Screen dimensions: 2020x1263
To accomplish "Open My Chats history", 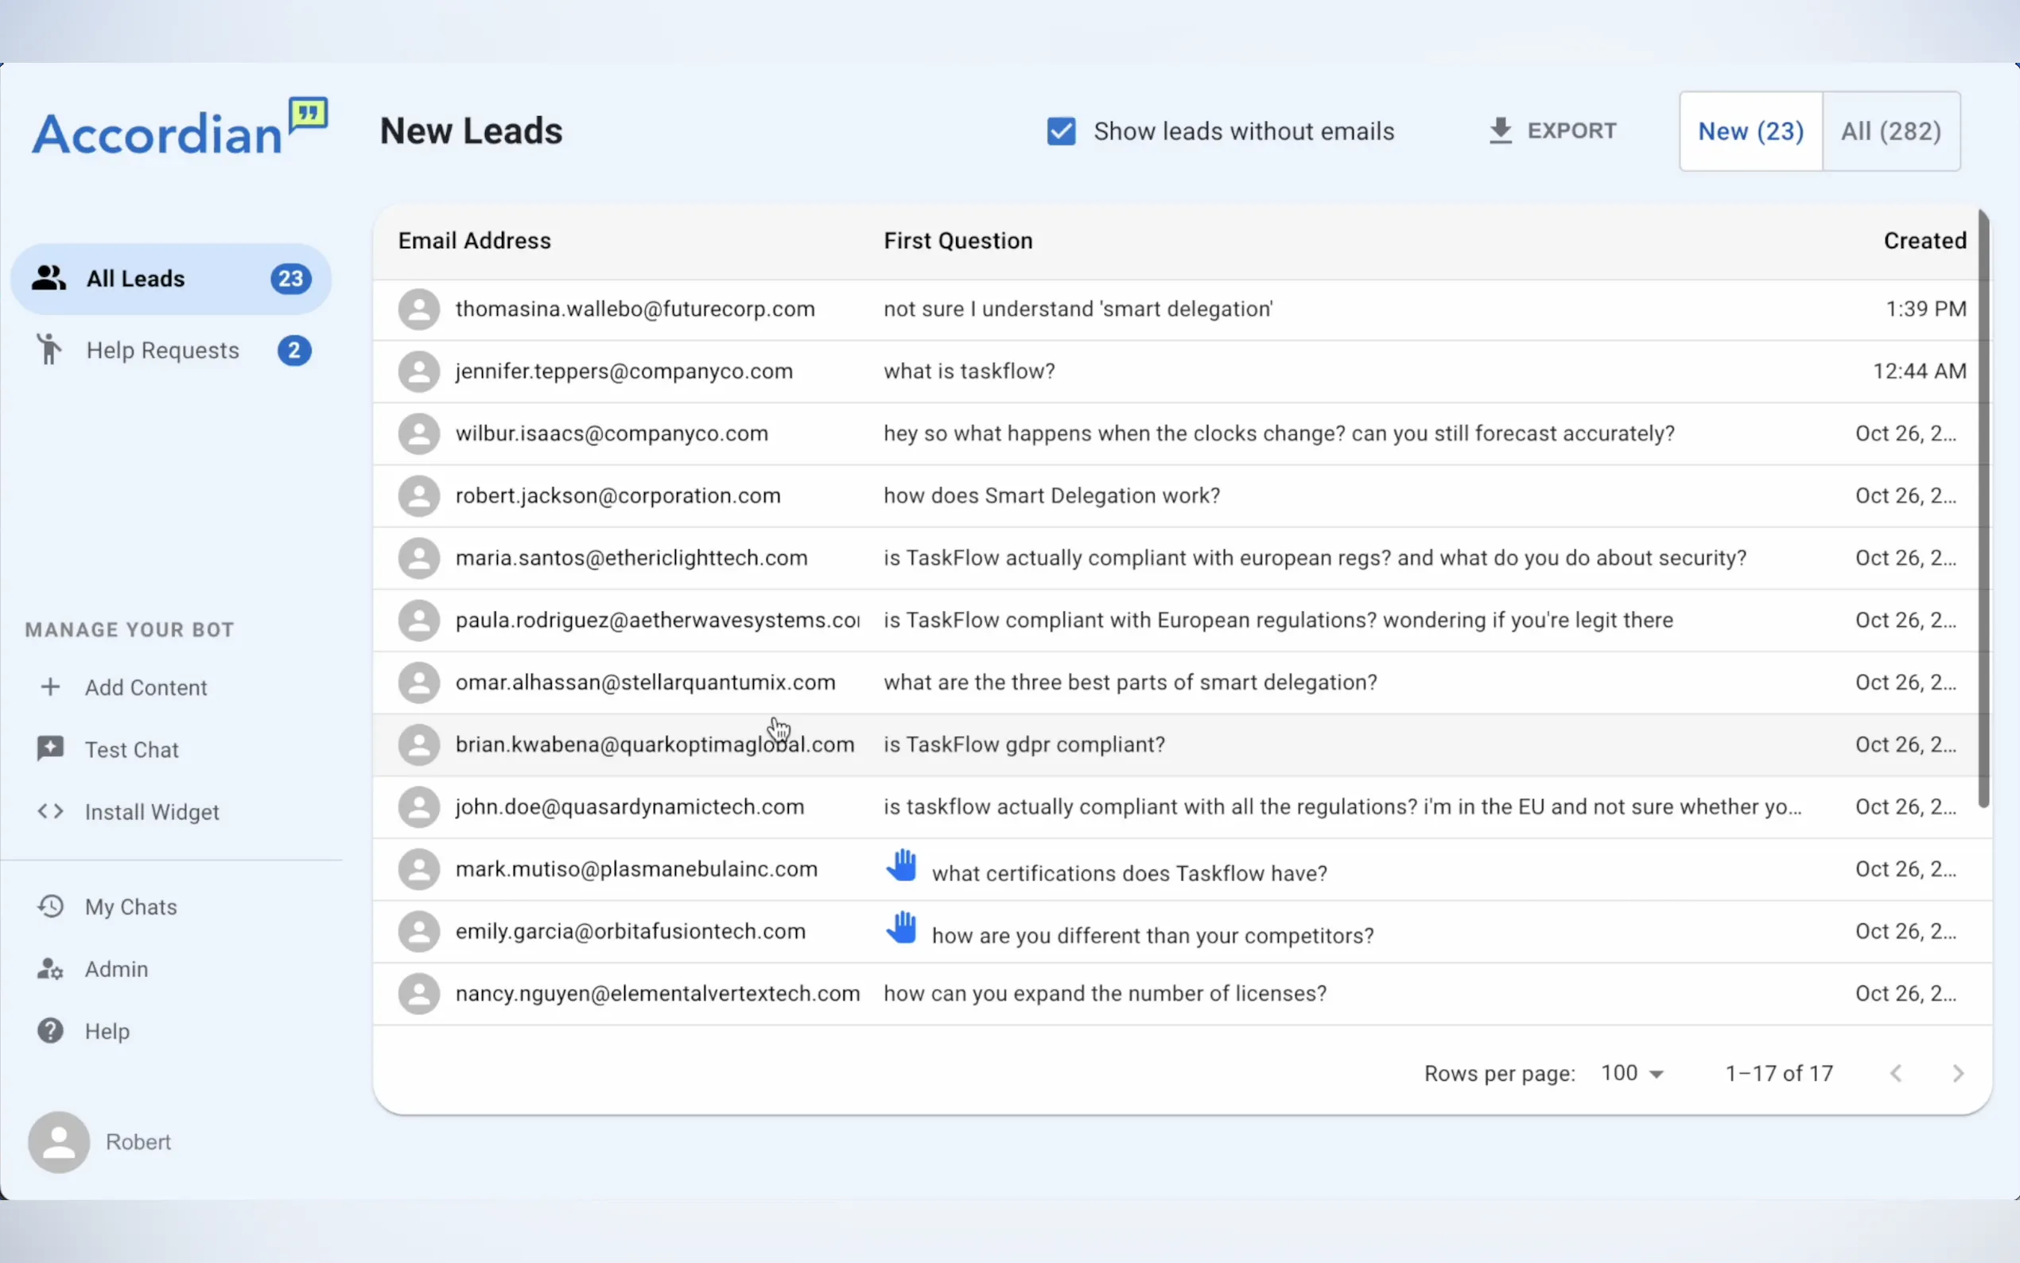I will pyautogui.click(x=130, y=907).
